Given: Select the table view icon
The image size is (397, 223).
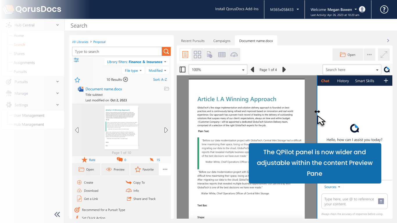Looking at the screenshot, I should pyautogui.click(x=222, y=55).
